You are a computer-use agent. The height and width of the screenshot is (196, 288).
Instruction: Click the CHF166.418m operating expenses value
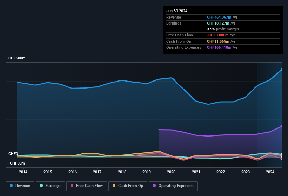[x=219, y=47]
